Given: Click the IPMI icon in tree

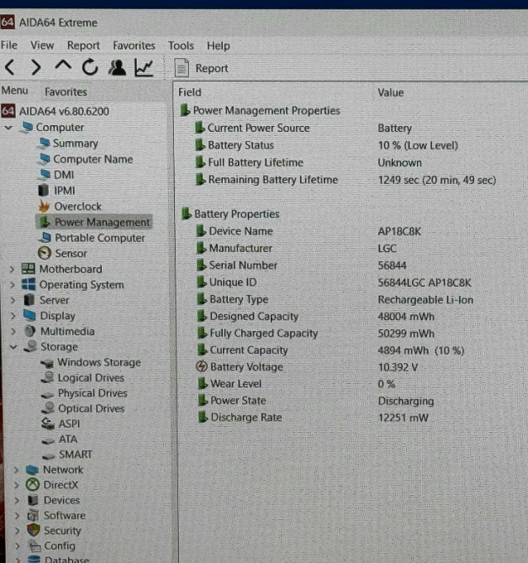Looking at the screenshot, I should coord(43,190).
